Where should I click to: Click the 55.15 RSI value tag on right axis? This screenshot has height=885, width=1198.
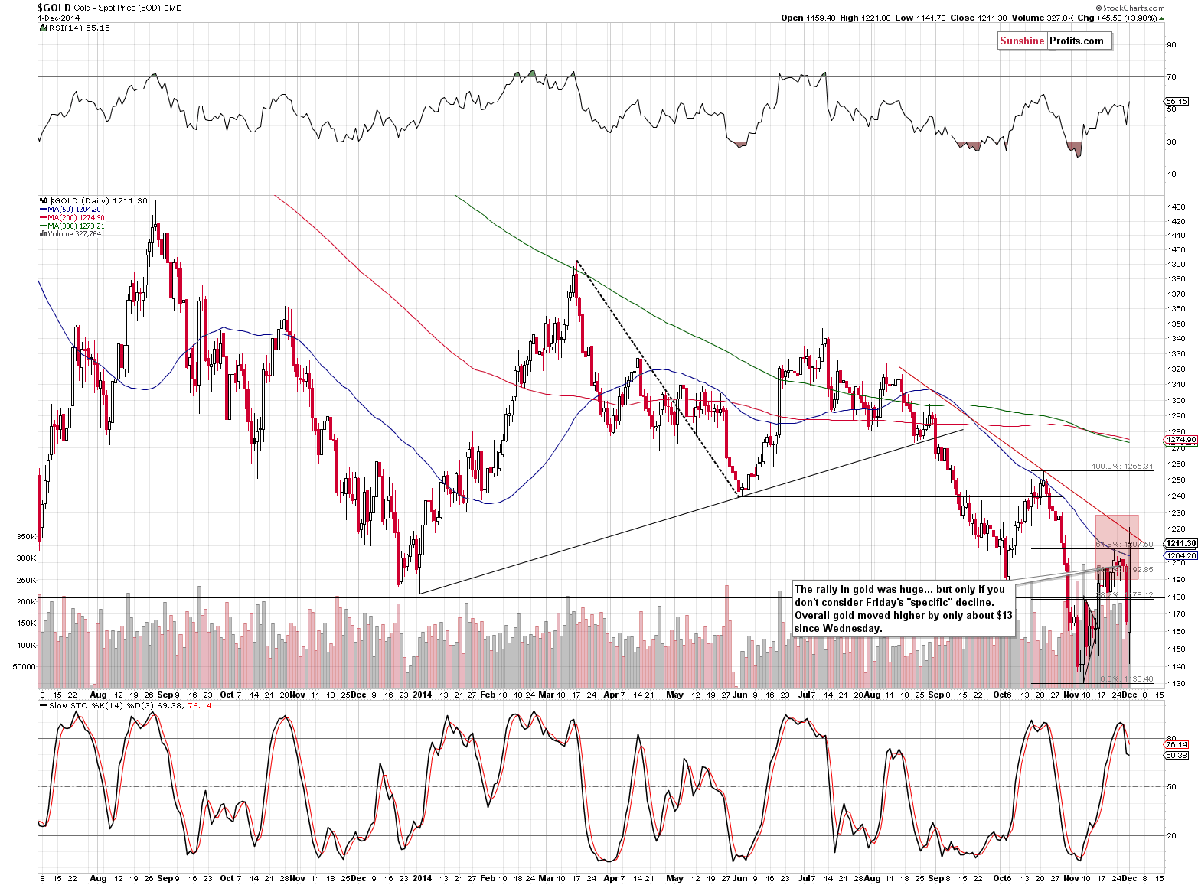click(x=1177, y=102)
